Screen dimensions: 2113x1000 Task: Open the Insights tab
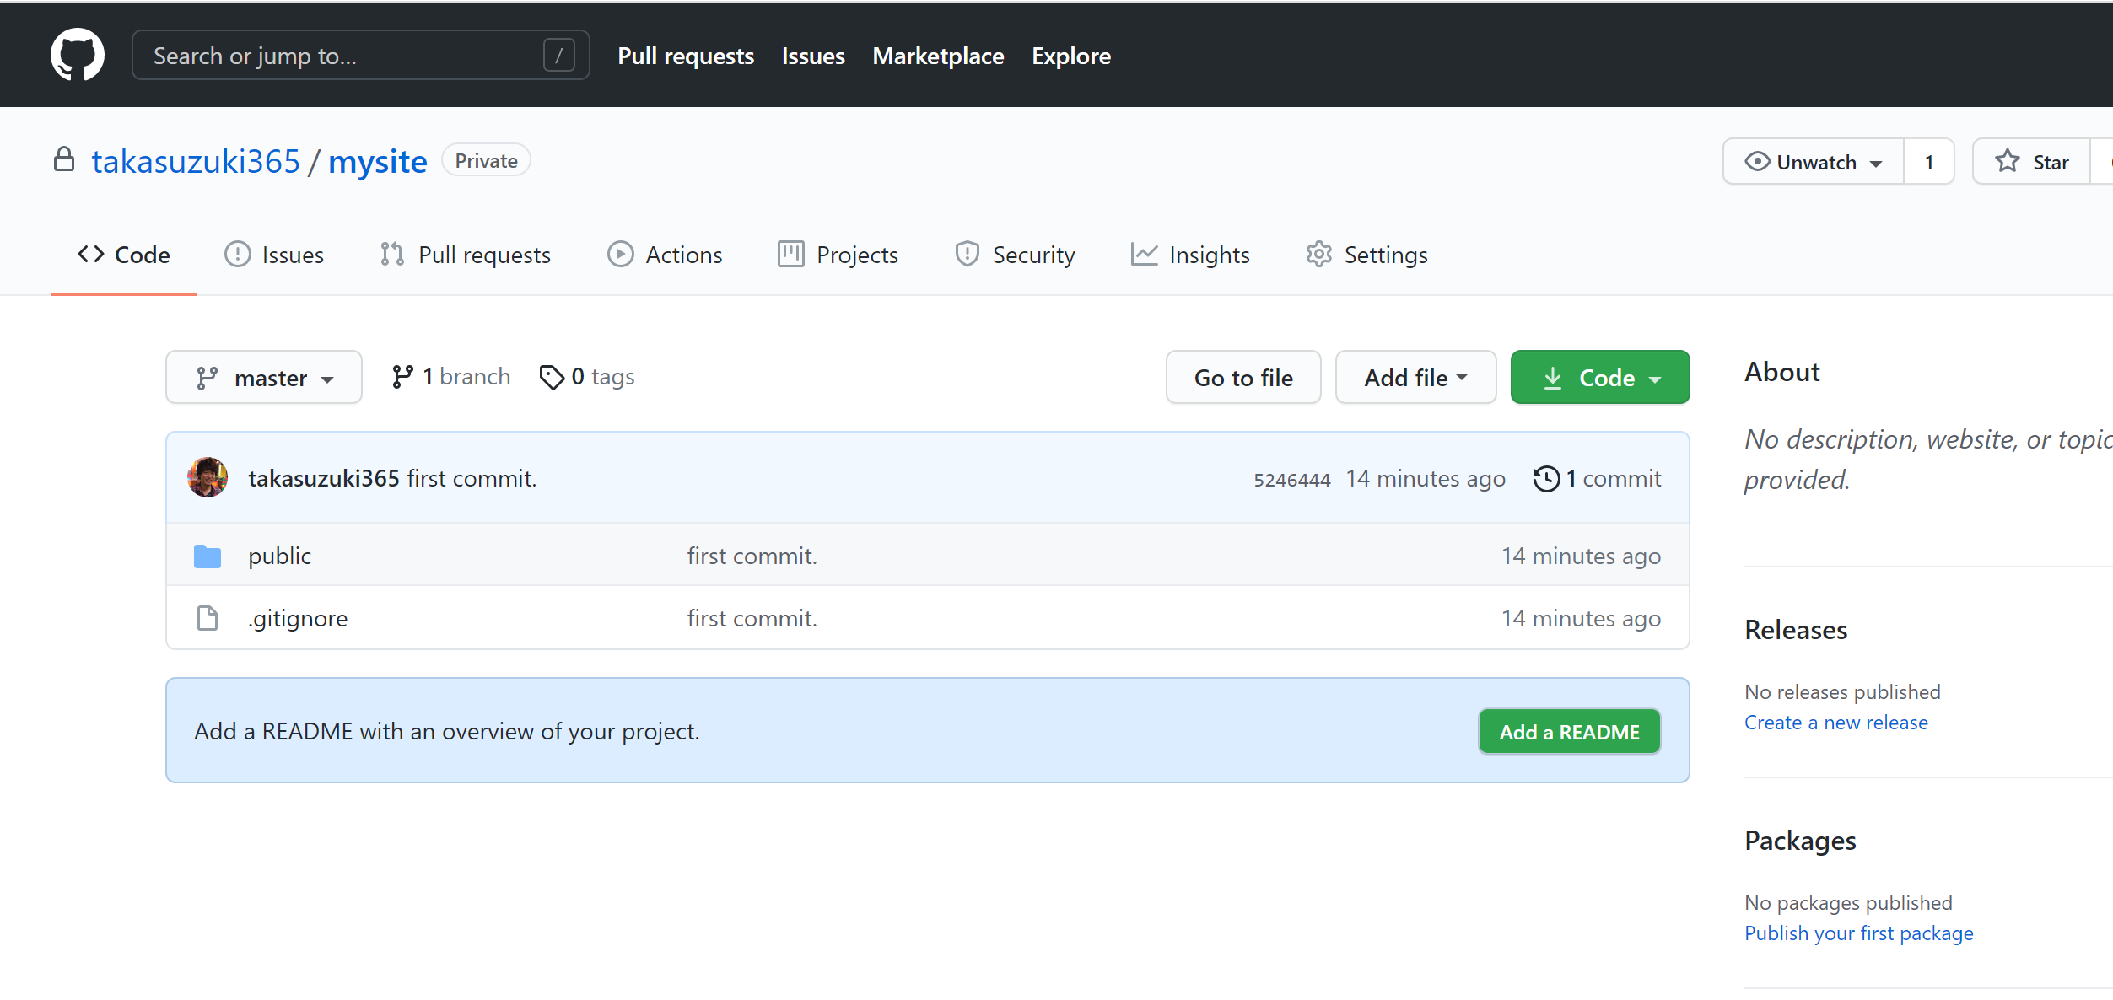point(1190,255)
